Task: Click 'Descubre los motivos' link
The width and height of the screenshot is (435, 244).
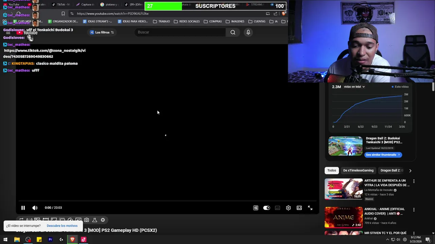Action: (62, 226)
